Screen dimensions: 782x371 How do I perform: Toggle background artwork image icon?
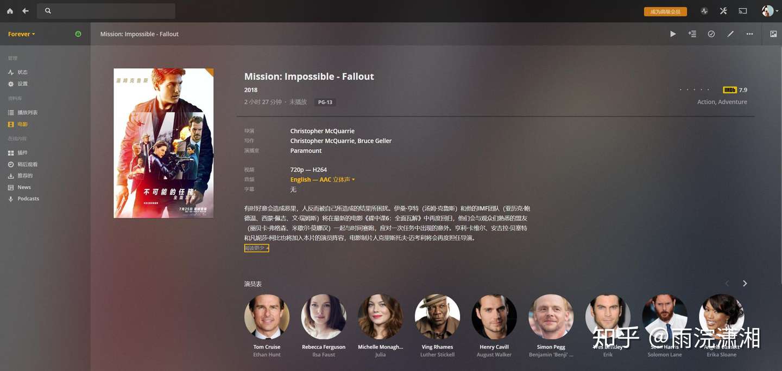[773, 34]
